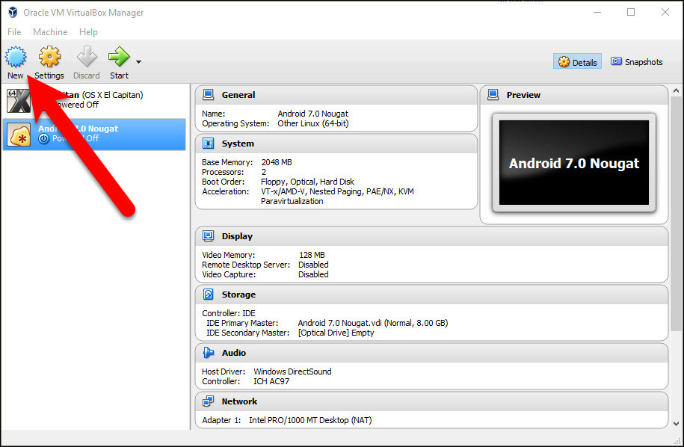Click the Preview section header title
Image resolution: width=684 pixels, height=447 pixels.
tap(523, 95)
